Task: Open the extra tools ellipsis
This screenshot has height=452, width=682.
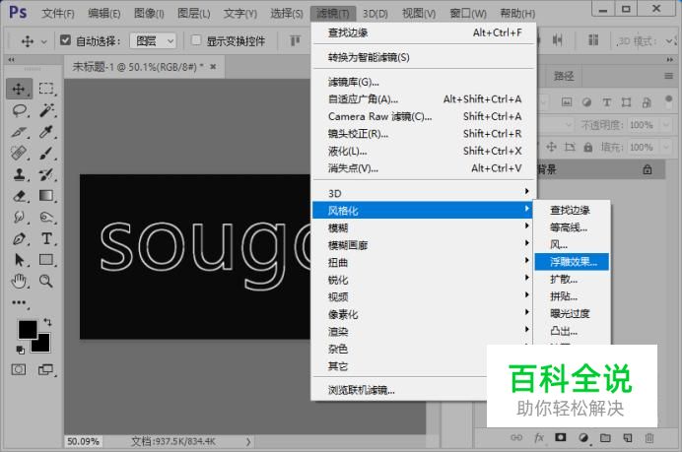Action: tap(19, 302)
